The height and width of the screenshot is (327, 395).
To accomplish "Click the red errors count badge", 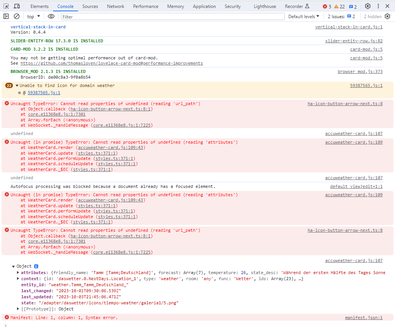I will click(x=327, y=6).
